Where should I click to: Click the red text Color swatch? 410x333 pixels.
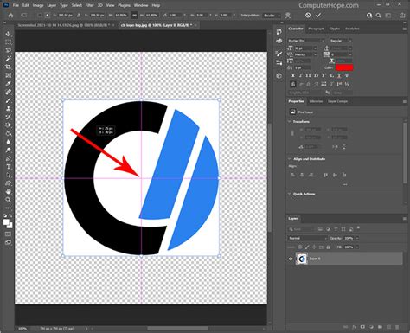click(x=344, y=67)
